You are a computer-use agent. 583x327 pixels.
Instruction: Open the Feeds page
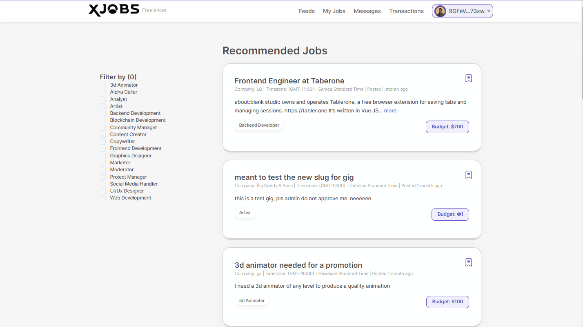point(307,11)
